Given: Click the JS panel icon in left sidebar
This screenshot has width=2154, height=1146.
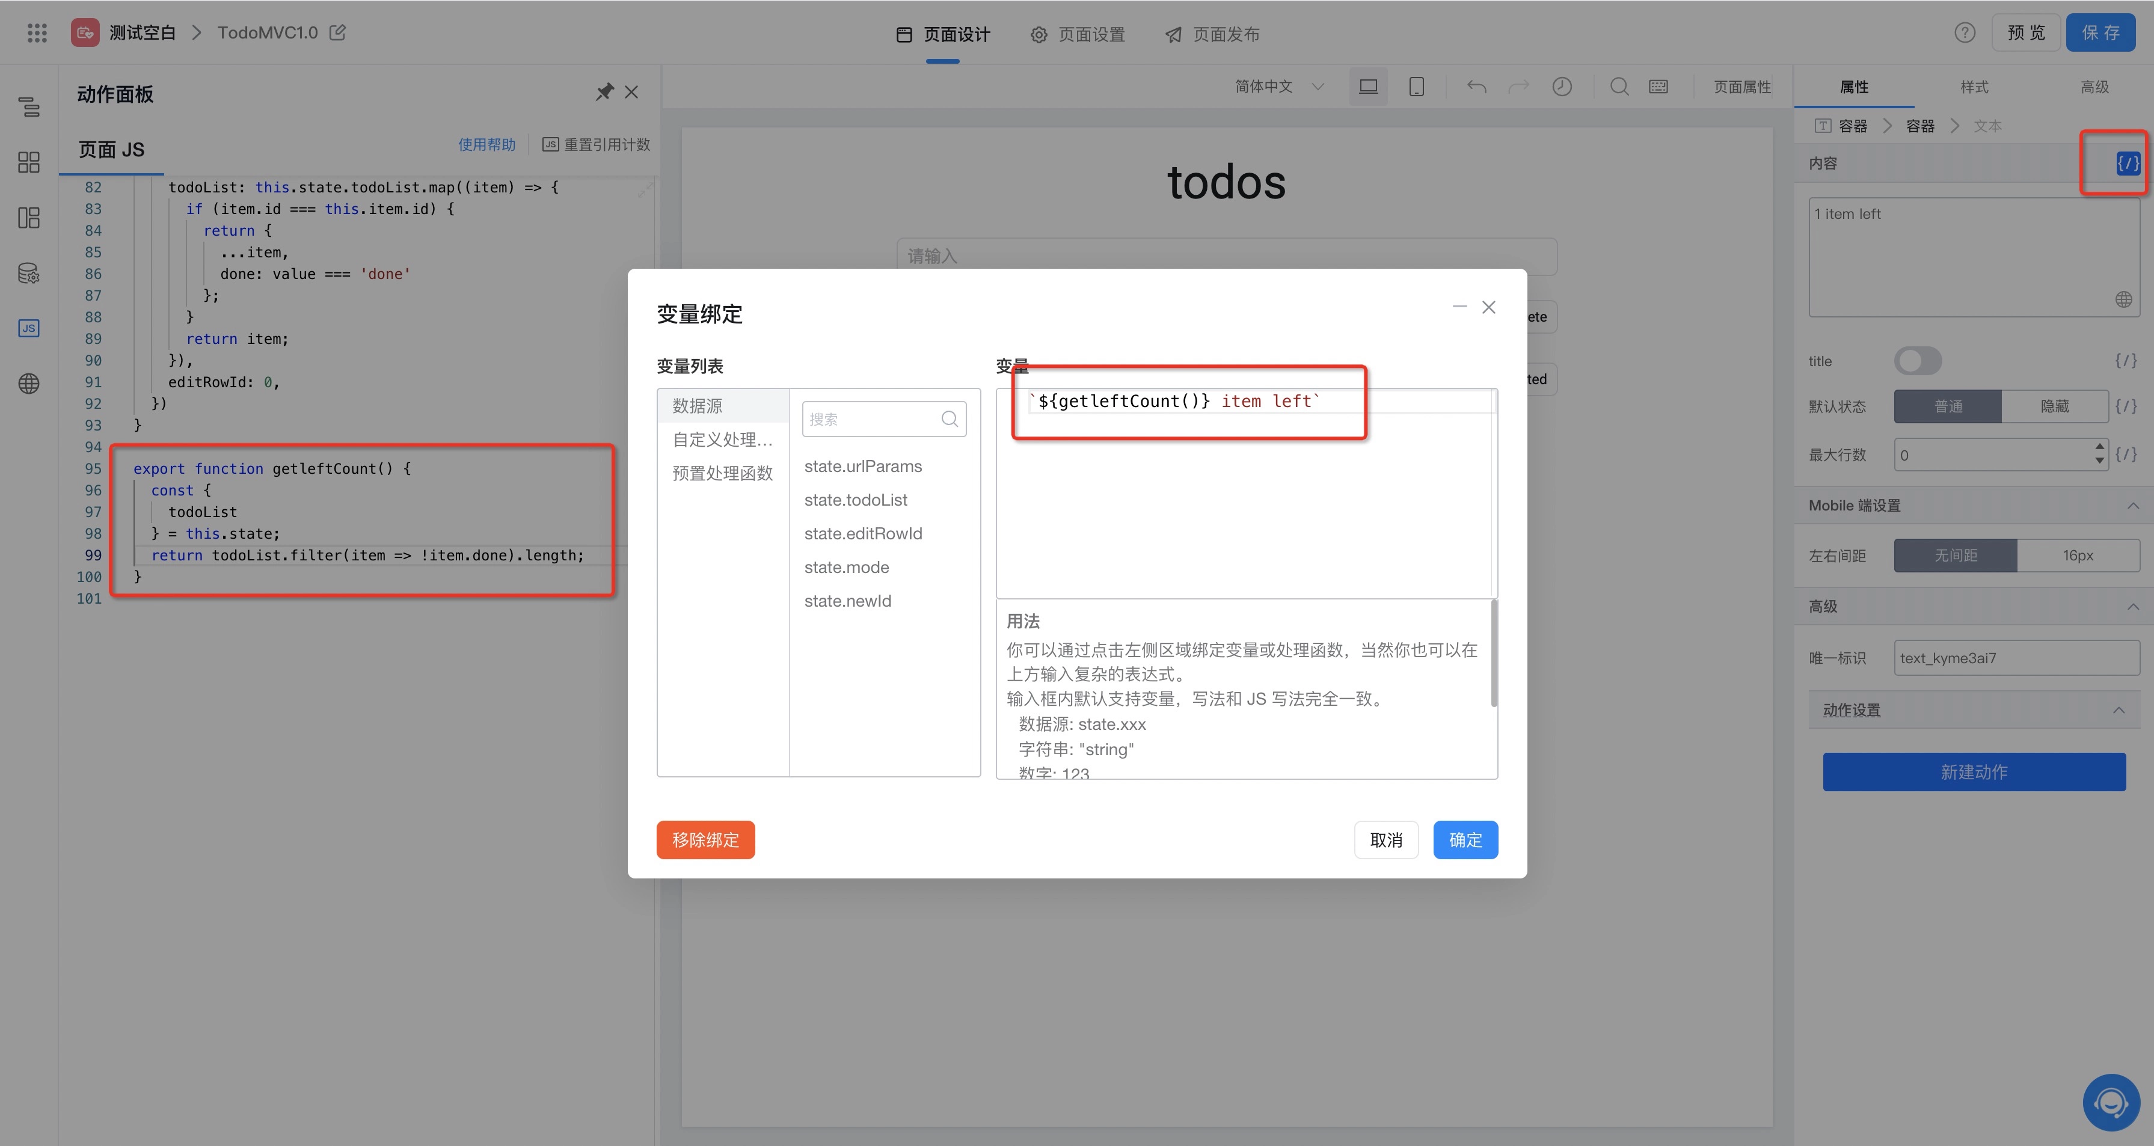Looking at the screenshot, I should (x=28, y=328).
